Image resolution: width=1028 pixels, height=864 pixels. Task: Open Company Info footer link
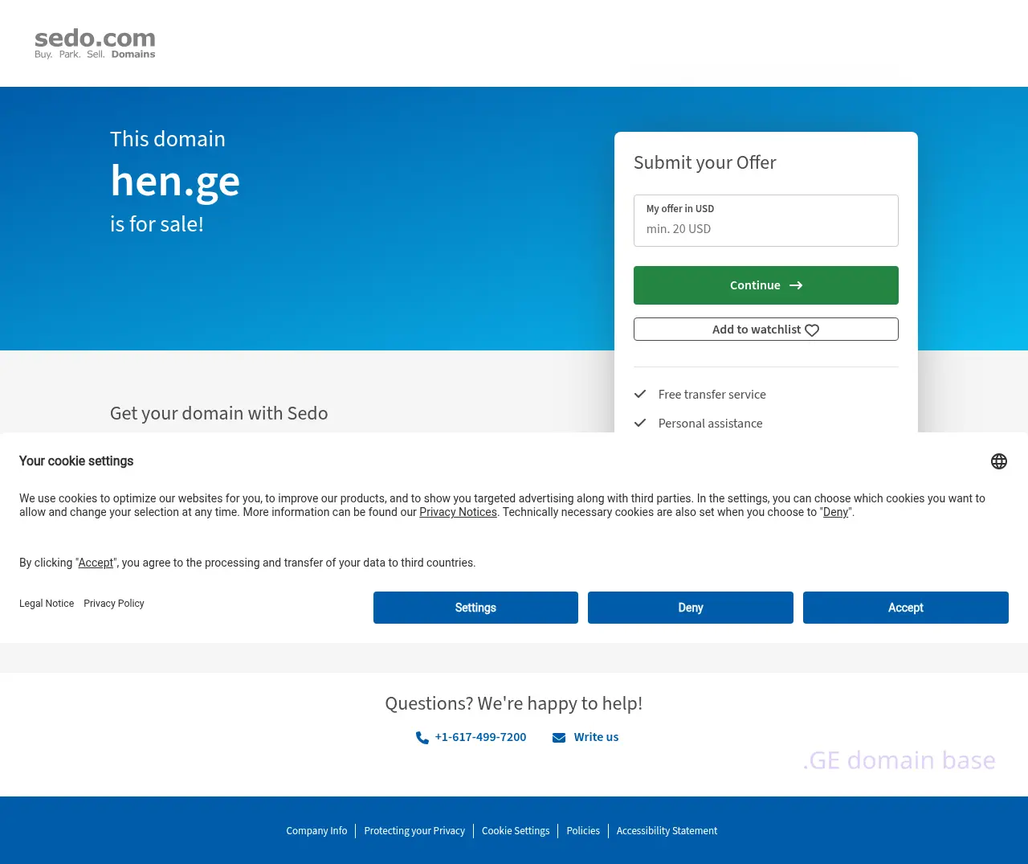316,831
